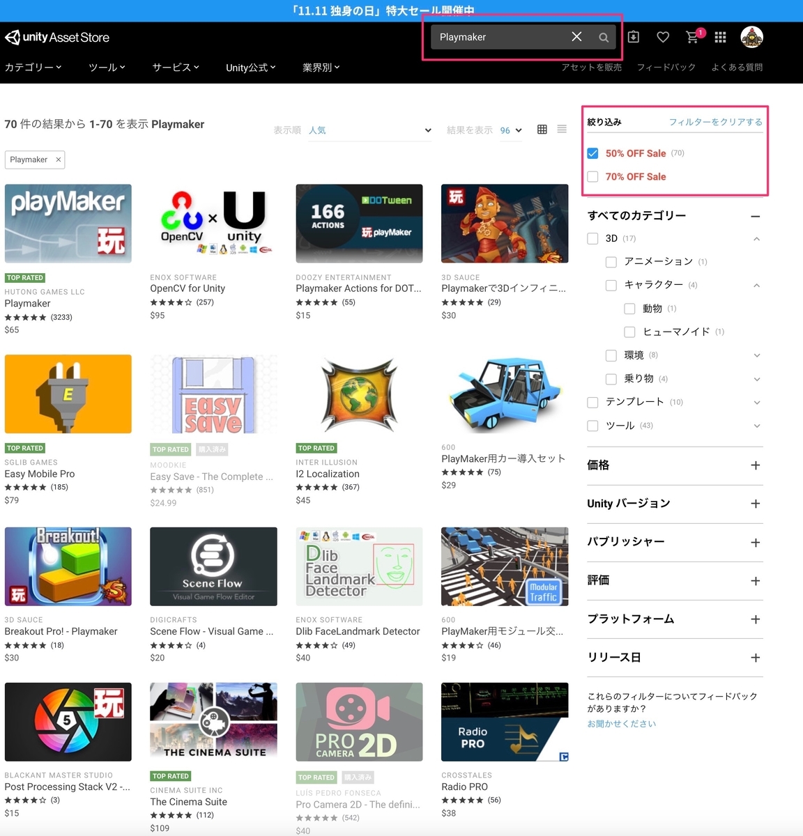Viewport: 803px width, 836px height.
Task: Open the Playmaker asset thumbnail
Action: point(68,224)
